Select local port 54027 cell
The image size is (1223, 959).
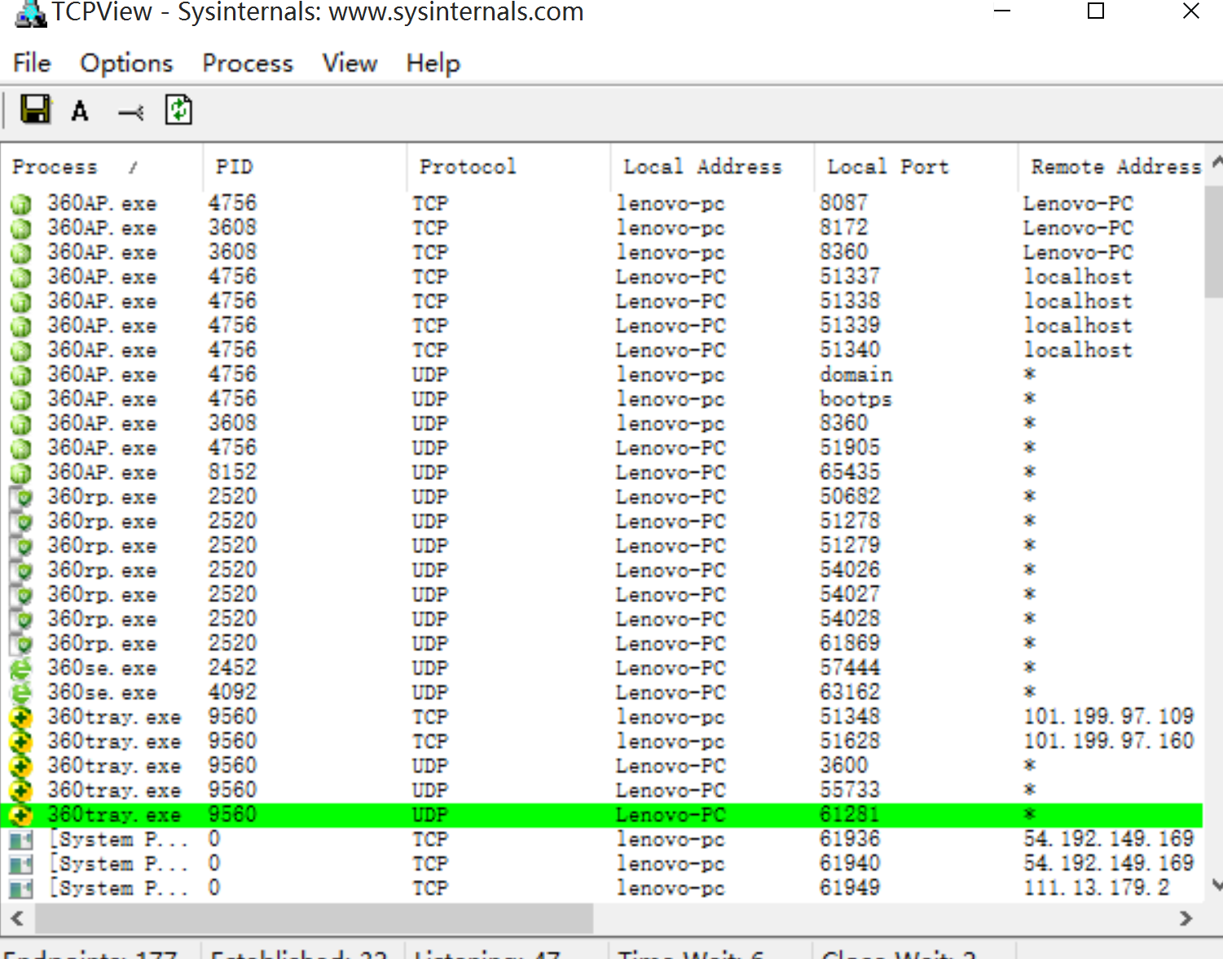[850, 595]
